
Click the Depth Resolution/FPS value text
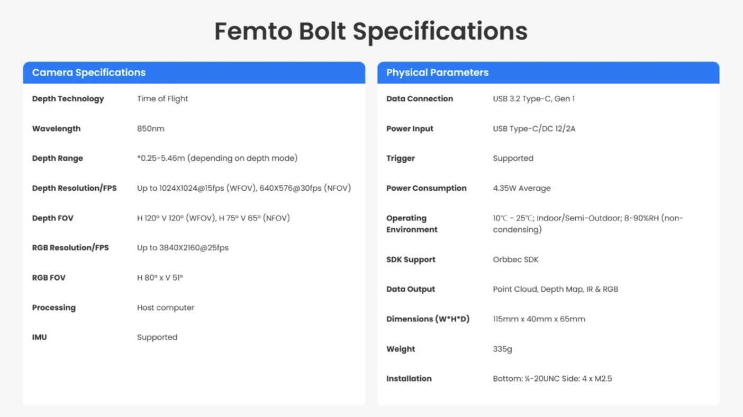[243, 188]
